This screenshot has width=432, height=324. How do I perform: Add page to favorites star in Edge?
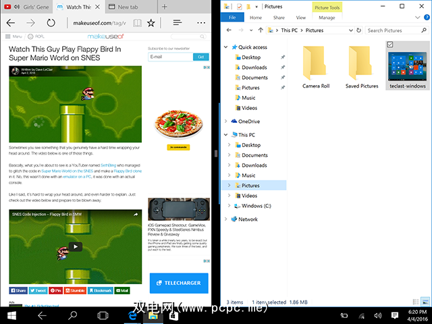pos(151,23)
